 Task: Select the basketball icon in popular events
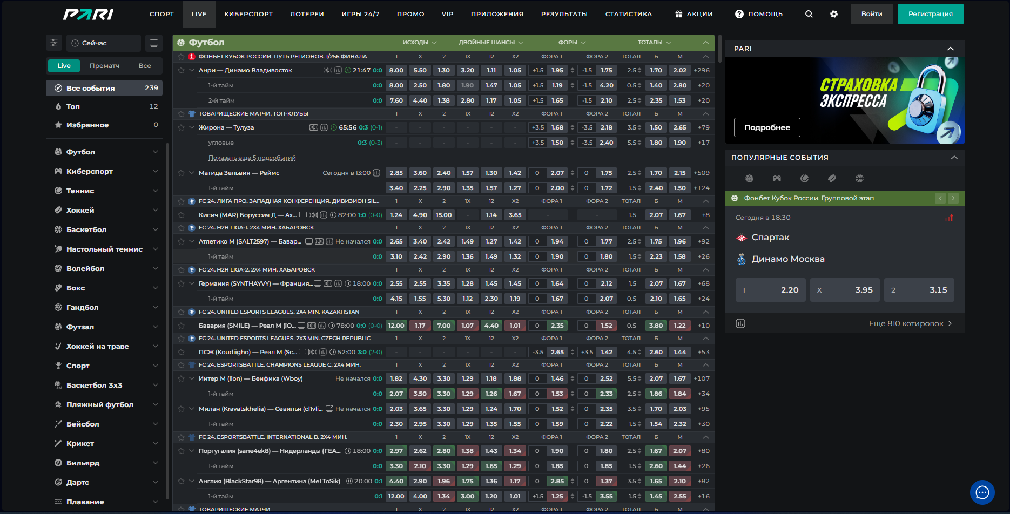[x=859, y=178]
